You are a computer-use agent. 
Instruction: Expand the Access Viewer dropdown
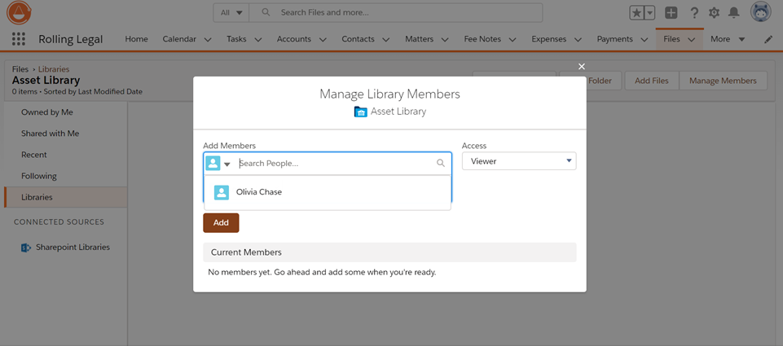(x=518, y=161)
